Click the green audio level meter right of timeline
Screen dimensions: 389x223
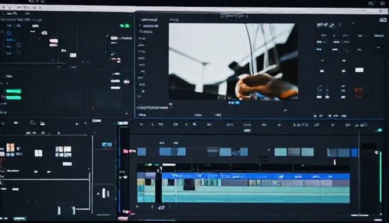[380, 177]
